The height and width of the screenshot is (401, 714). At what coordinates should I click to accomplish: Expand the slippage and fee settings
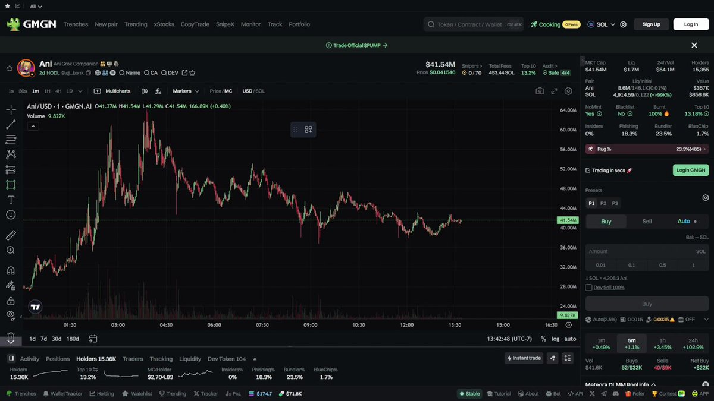point(706,319)
